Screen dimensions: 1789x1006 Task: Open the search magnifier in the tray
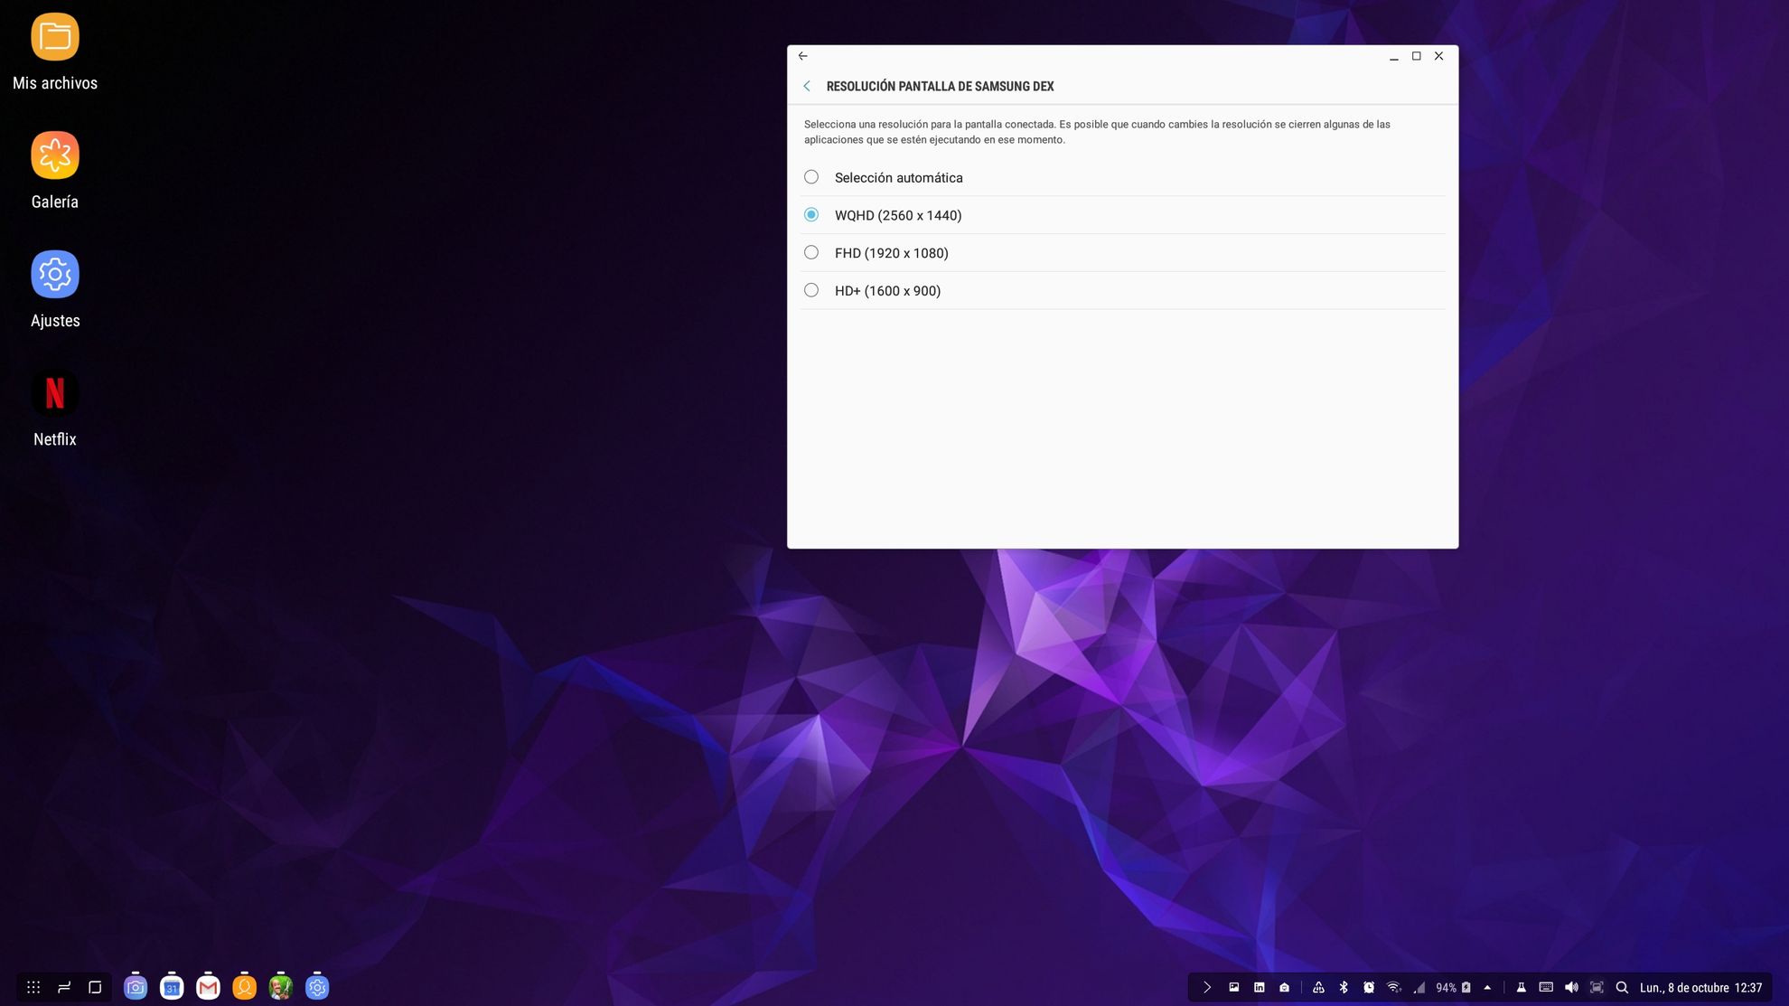tap(1622, 988)
